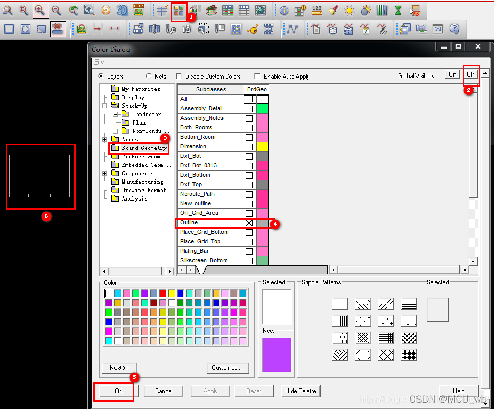Click the Zoom In magnifier tool
The image size is (494, 409).
click(x=40, y=11)
